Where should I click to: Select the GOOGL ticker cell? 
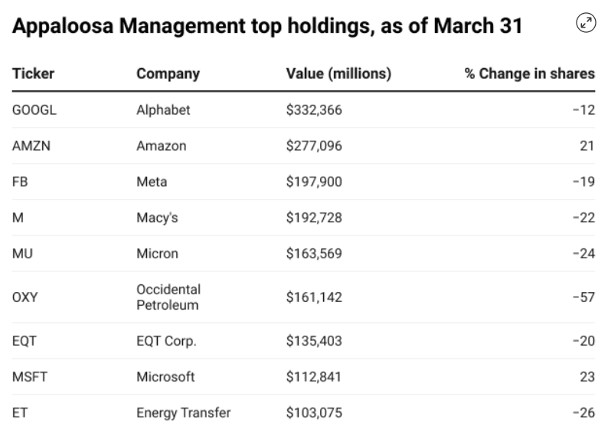pos(34,110)
